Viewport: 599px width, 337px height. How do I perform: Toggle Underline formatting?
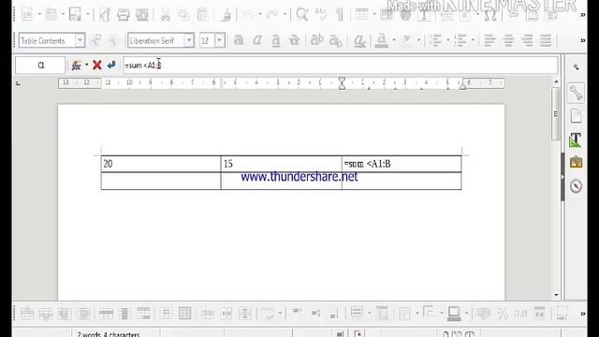(x=276, y=40)
